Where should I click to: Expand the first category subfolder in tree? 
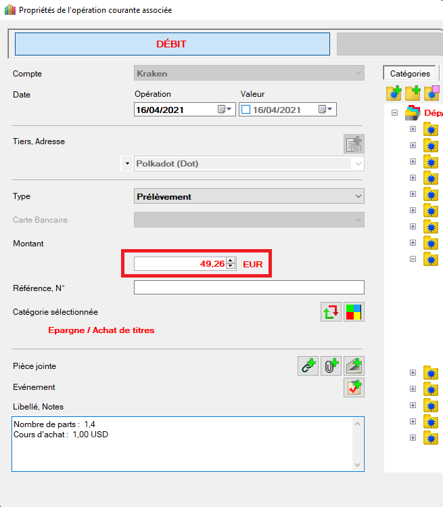click(413, 129)
